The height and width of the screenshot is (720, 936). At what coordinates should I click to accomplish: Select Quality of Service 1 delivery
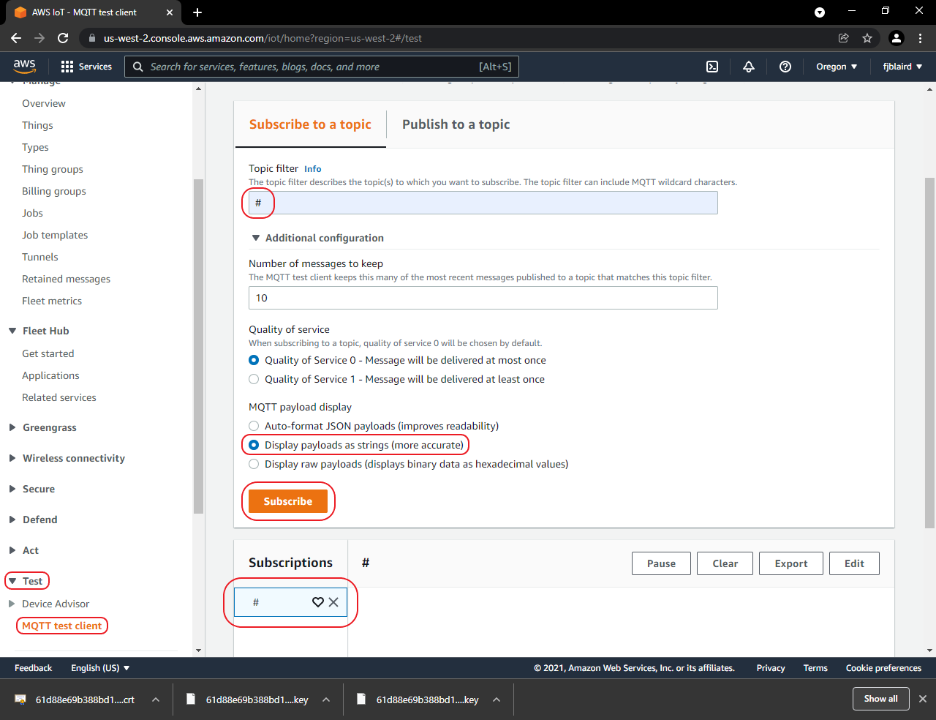(x=254, y=379)
